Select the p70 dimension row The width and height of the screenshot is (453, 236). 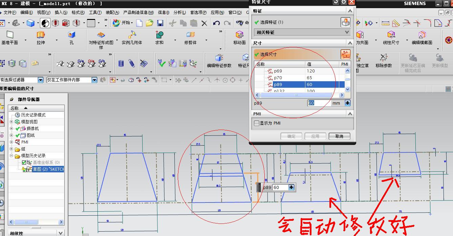(x=299, y=78)
